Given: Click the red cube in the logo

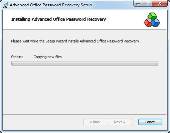Looking at the screenshot, I should point(148,23).
